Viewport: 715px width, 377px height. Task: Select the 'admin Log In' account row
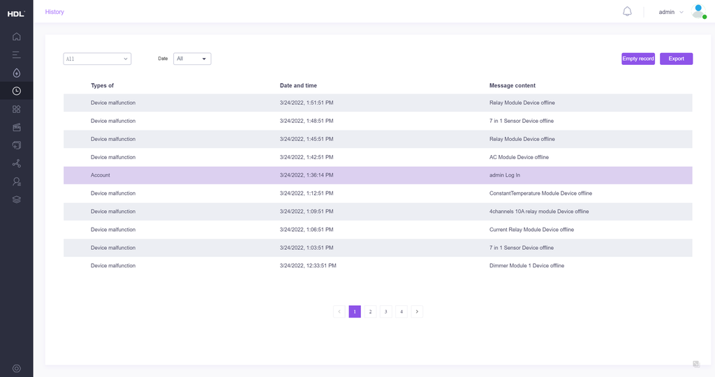(378, 175)
